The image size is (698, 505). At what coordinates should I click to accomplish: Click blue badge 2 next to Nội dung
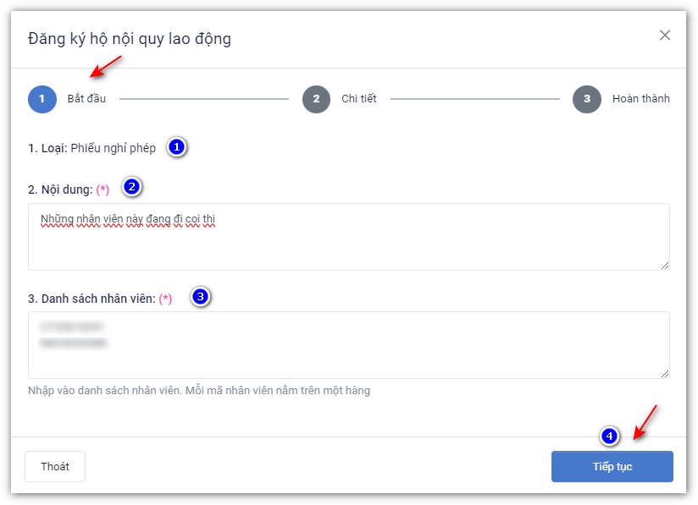pyautogui.click(x=131, y=187)
